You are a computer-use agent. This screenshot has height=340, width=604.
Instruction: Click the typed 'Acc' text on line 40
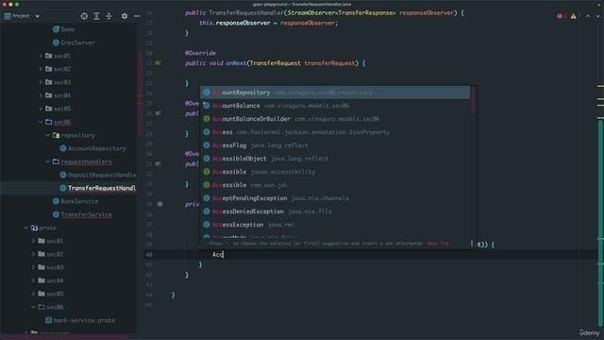pyautogui.click(x=218, y=254)
